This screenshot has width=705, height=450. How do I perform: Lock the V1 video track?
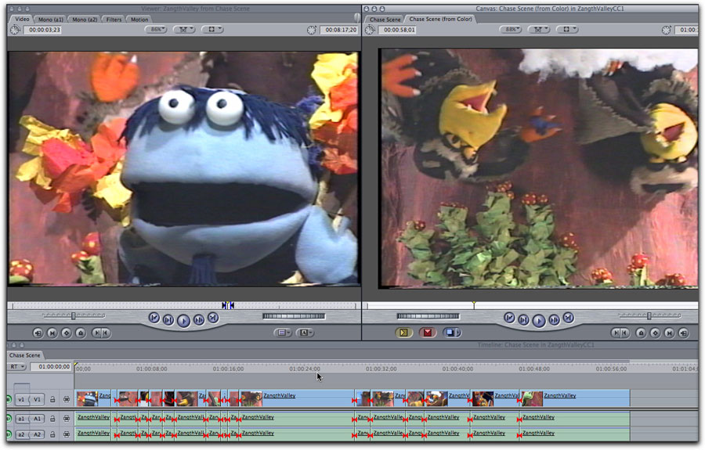53,399
